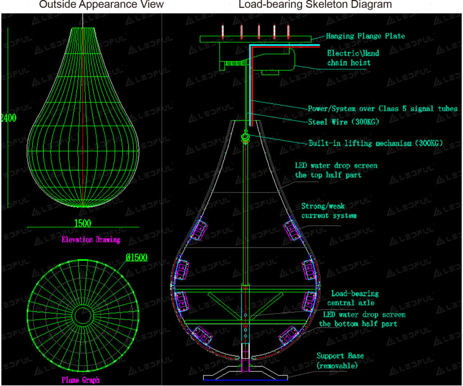Click the "Strong/weak current system" label

[329, 211]
